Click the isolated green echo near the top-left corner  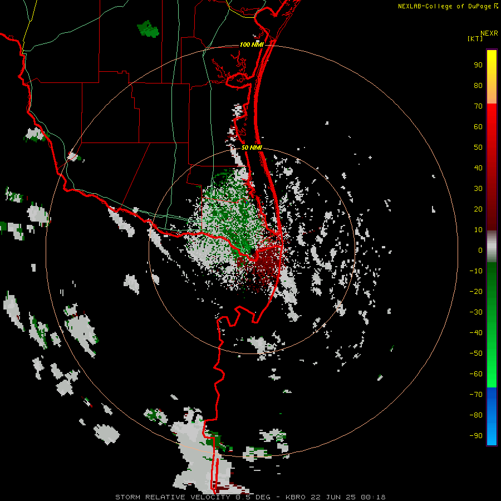point(148,29)
